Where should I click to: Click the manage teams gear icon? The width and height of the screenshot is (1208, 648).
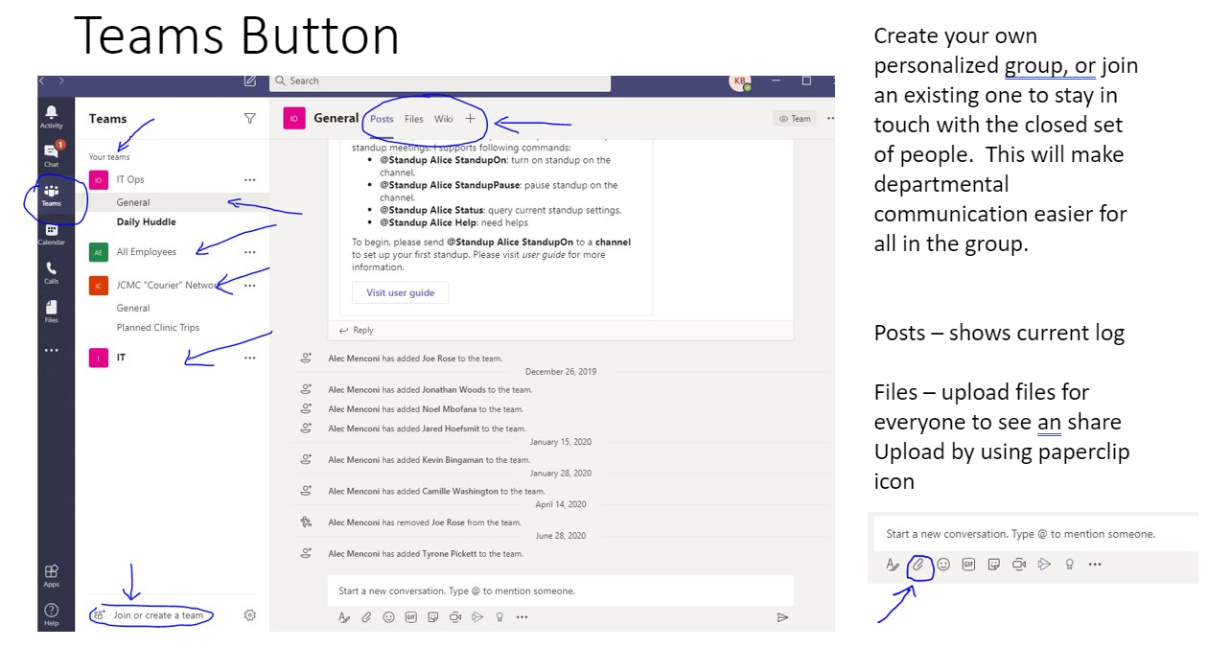[250, 615]
